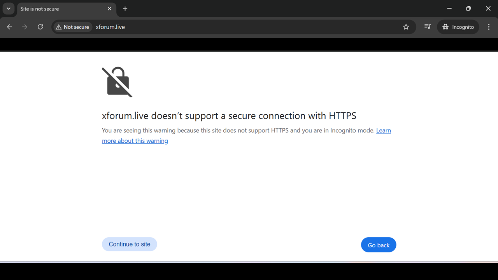The width and height of the screenshot is (498, 280).
Task: Open the media controls icon in the toolbar
Action: (428, 27)
